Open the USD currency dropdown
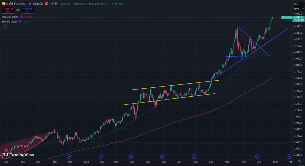This screenshot has height=166, width=305. pos(296,4)
